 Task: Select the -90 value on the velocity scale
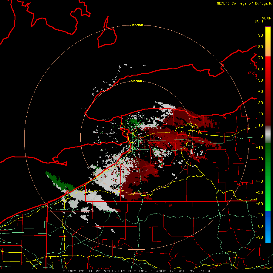click(x=260, y=238)
